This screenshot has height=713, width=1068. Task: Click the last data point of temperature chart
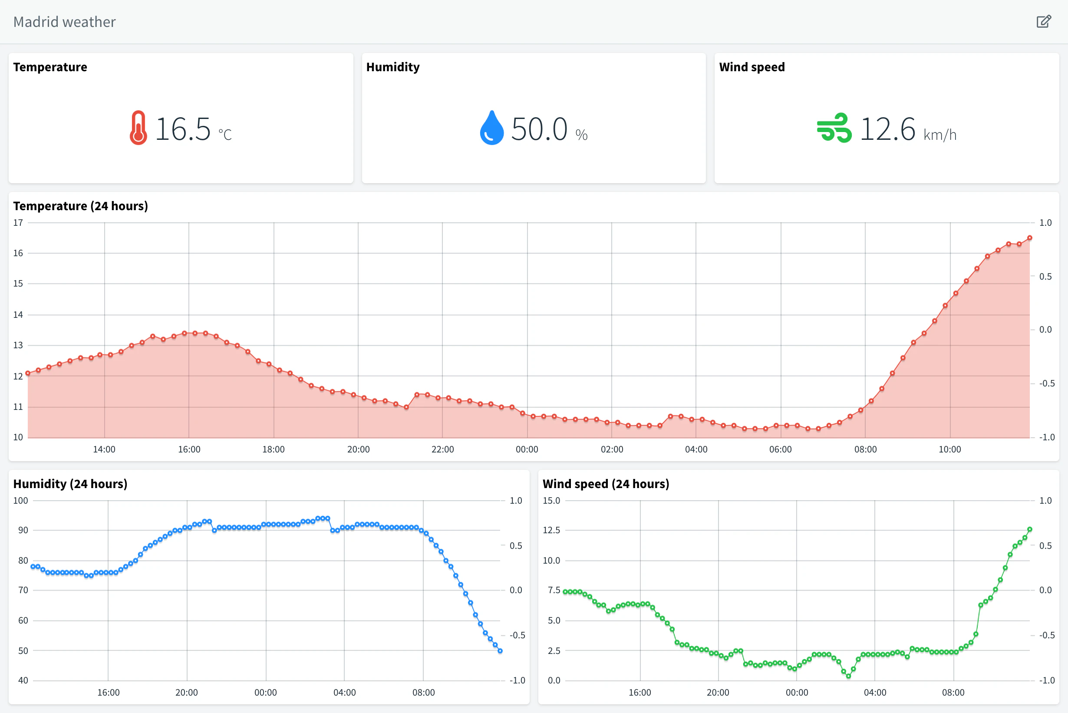pyautogui.click(x=1029, y=238)
